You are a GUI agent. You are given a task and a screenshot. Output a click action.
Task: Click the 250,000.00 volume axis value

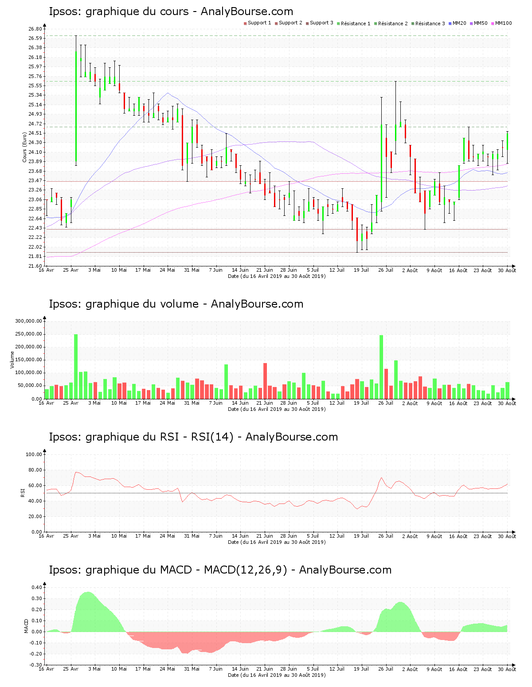28,334
